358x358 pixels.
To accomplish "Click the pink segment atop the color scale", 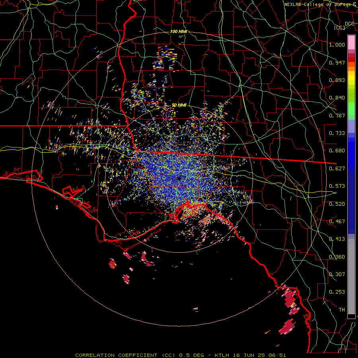I will [x=351, y=43].
